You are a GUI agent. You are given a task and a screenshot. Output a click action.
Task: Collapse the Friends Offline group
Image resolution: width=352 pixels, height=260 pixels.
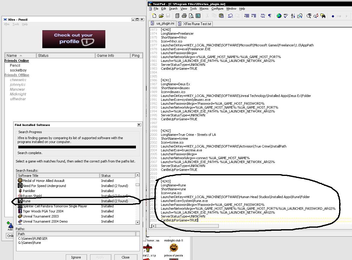[x=17, y=75]
